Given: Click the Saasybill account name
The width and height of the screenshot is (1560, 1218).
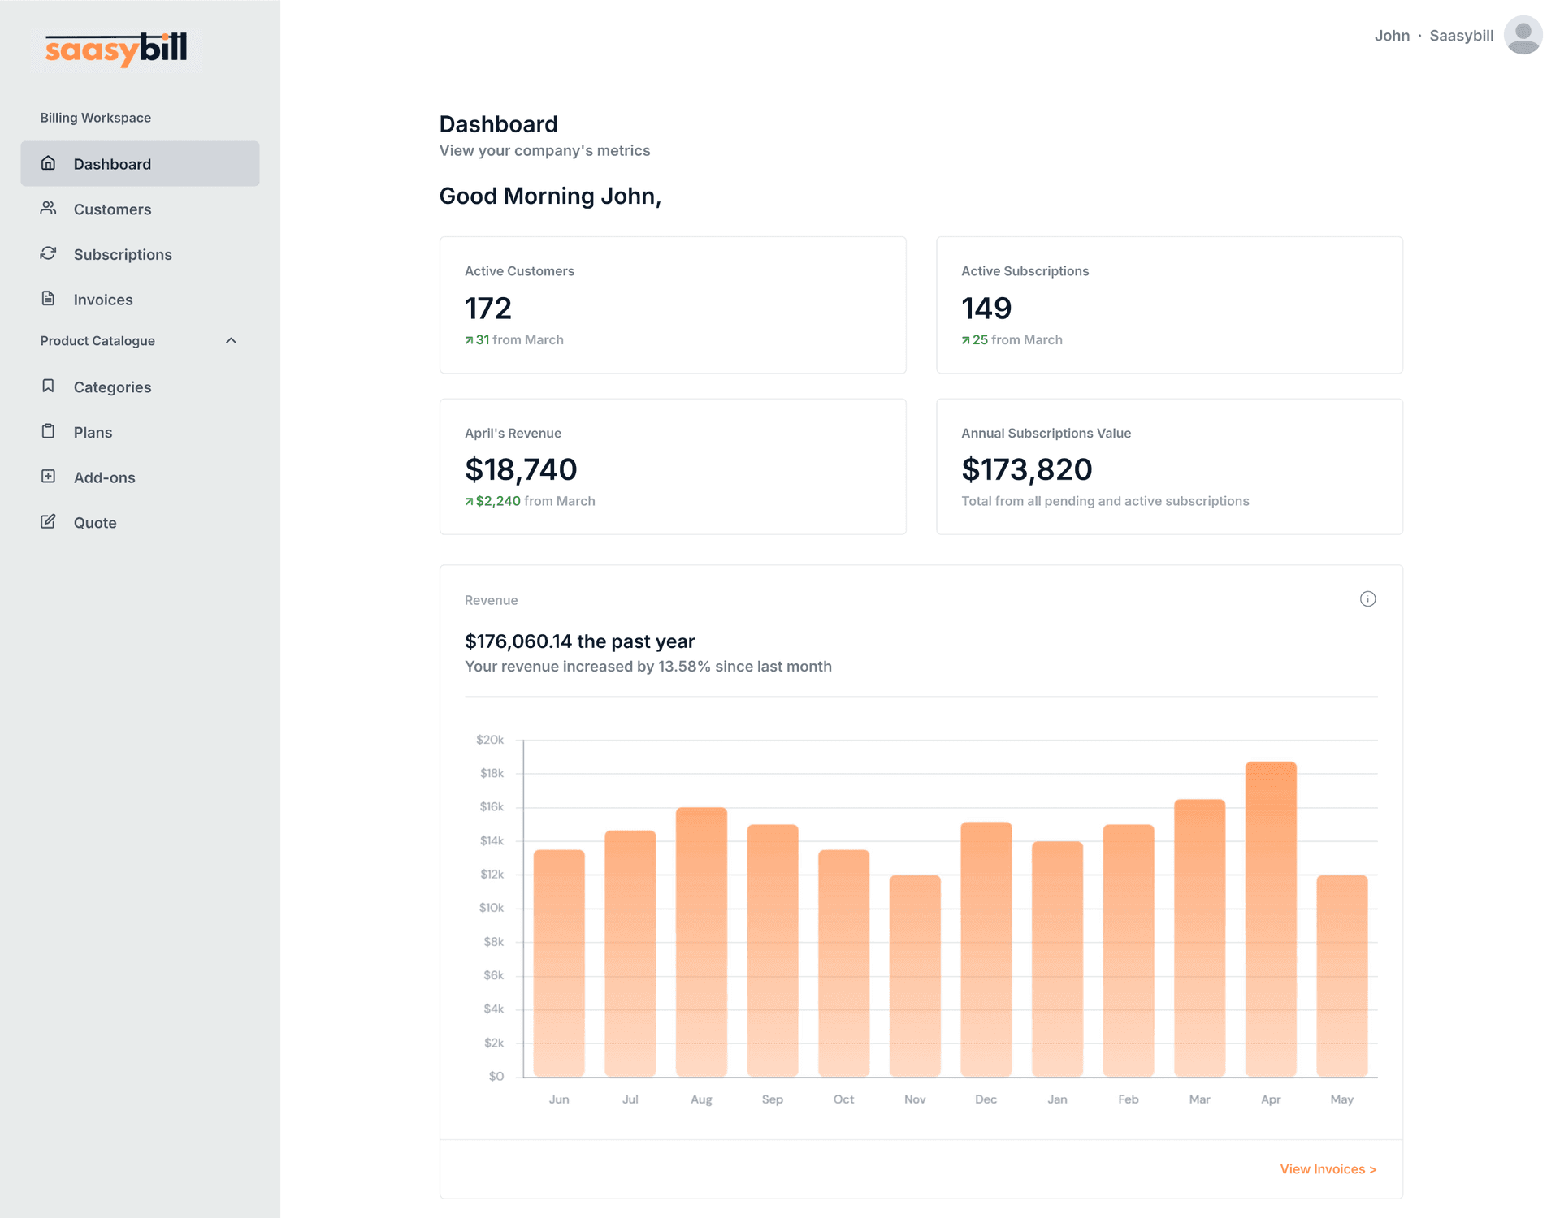Looking at the screenshot, I should (x=1461, y=35).
